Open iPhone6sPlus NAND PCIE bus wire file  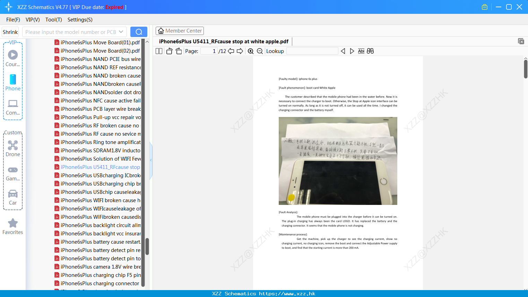point(98,59)
